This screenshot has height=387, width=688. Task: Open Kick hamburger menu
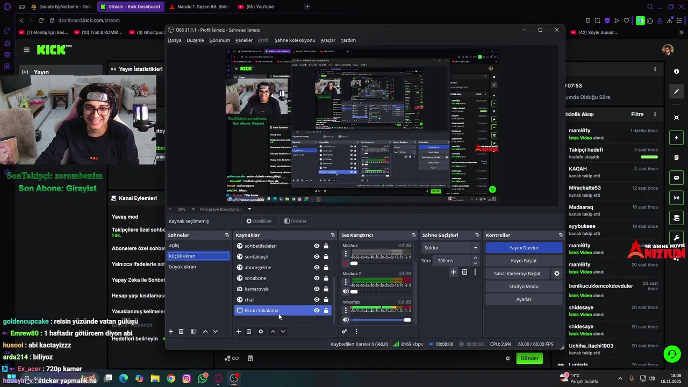point(26,50)
